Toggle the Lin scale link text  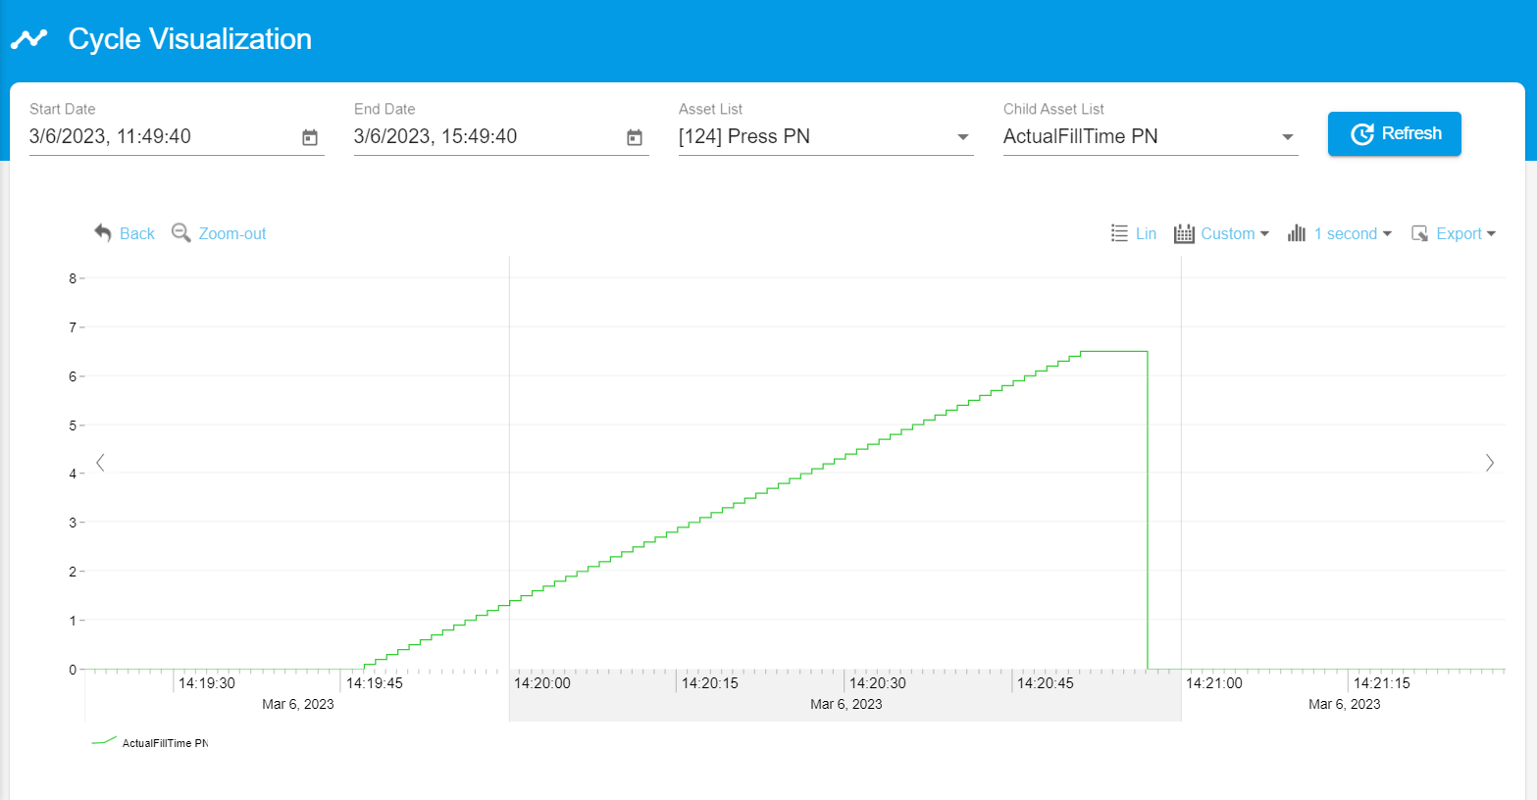[1146, 233]
